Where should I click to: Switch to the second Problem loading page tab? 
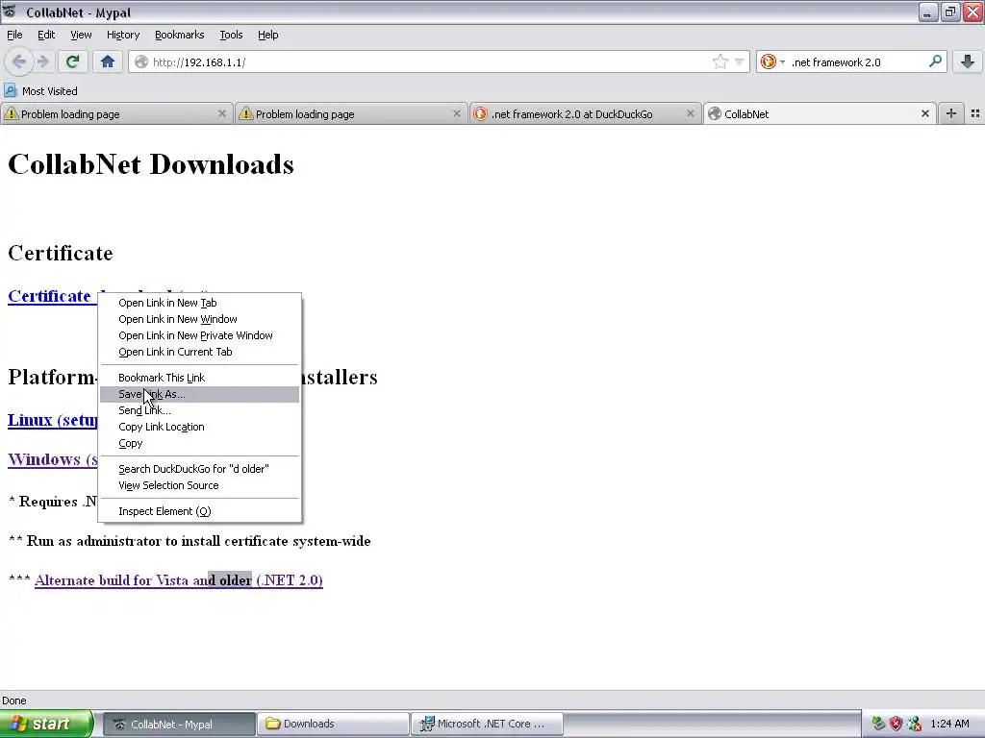coord(350,113)
